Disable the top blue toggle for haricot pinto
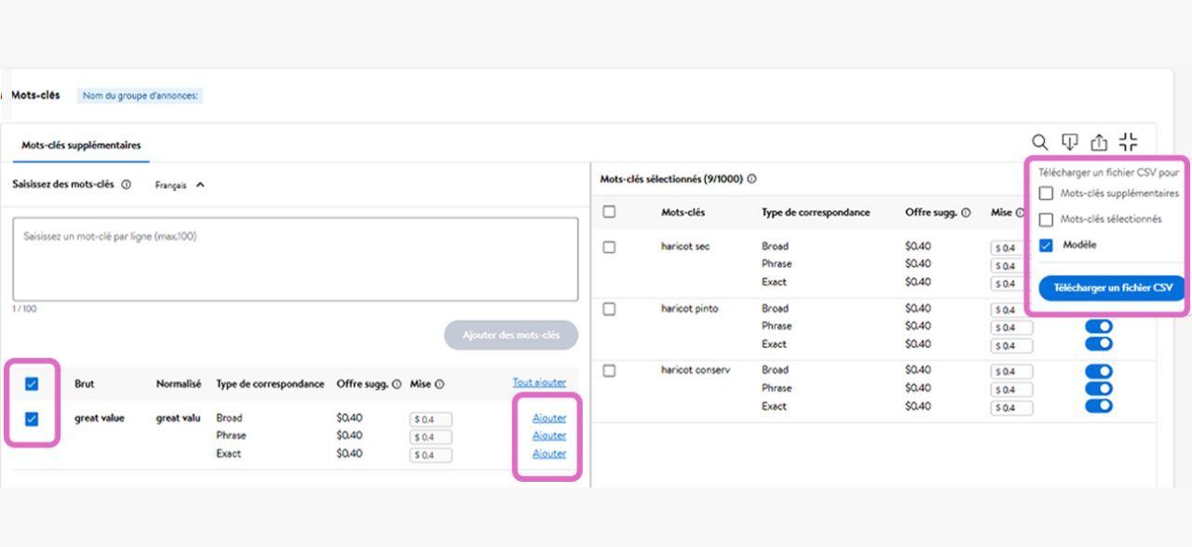 1097,327
